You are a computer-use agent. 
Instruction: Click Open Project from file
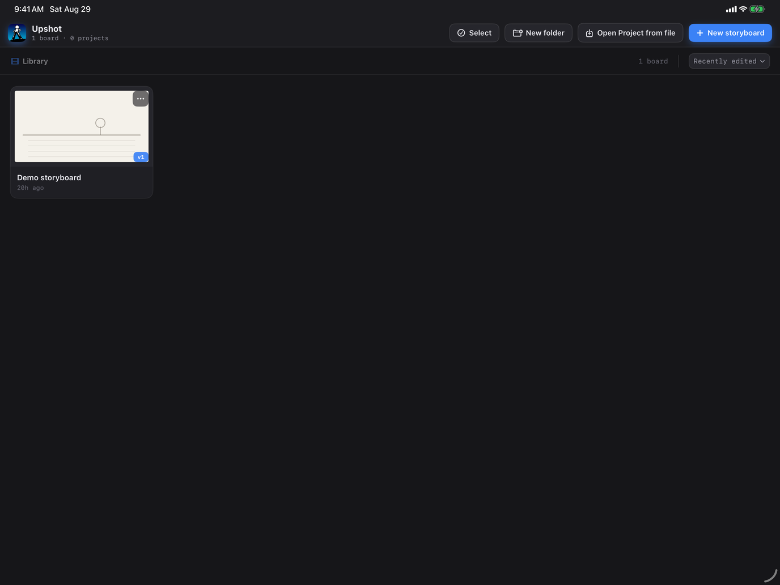[x=630, y=33]
